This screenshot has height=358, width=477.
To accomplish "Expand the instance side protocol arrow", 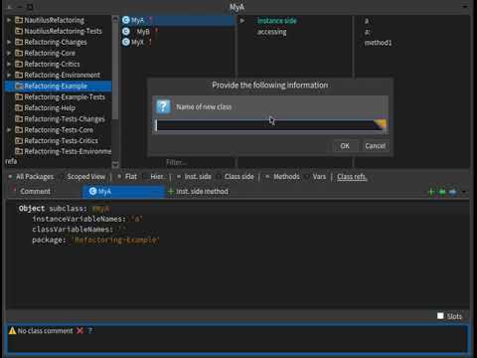I will pyautogui.click(x=242, y=21).
